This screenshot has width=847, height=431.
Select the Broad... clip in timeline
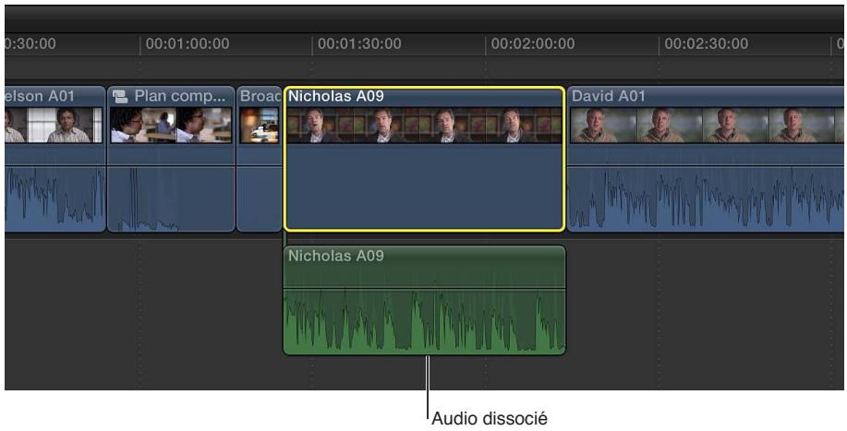pos(260,159)
